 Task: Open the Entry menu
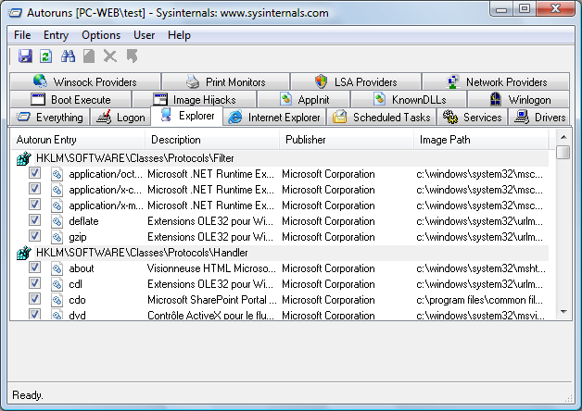coord(56,35)
